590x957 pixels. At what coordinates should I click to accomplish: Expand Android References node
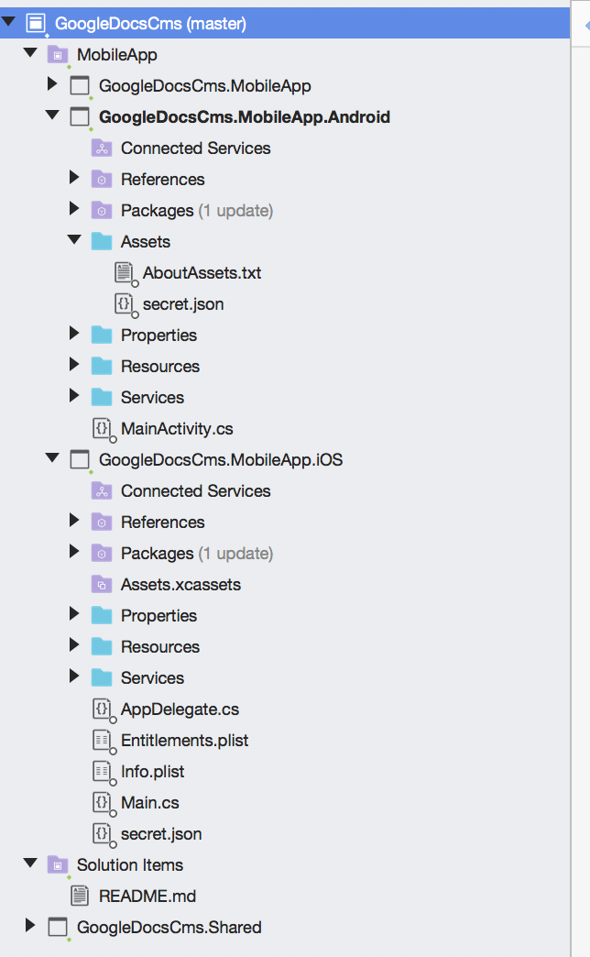point(74,178)
